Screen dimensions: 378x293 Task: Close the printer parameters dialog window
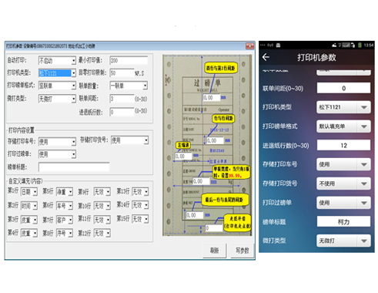(x=249, y=46)
